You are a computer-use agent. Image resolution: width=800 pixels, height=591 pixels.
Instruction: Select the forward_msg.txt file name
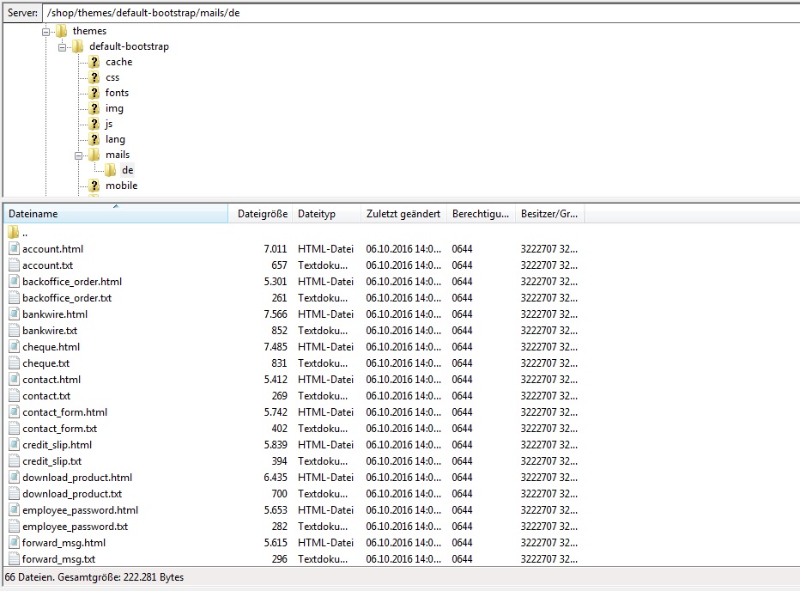click(x=58, y=559)
